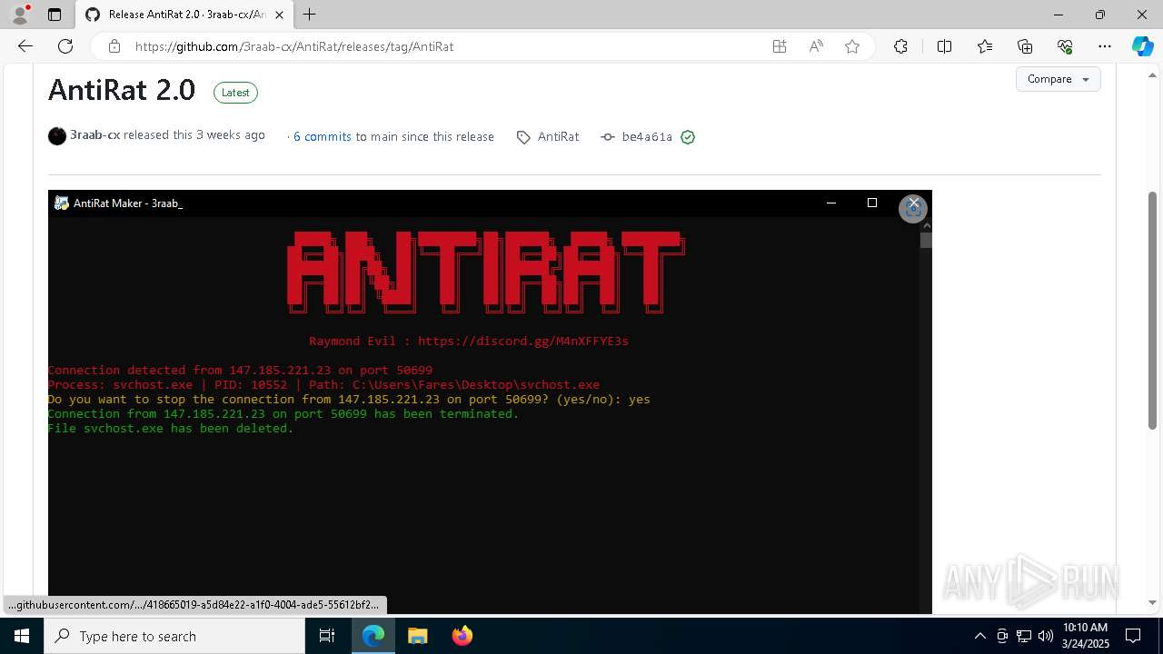Launch Firefox from the taskbar

click(x=462, y=636)
